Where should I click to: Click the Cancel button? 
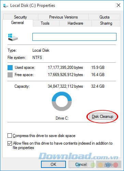(x=81, y=164)
